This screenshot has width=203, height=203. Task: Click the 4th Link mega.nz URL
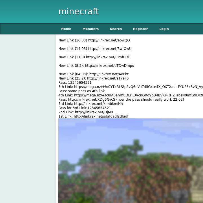pos(138,95)
